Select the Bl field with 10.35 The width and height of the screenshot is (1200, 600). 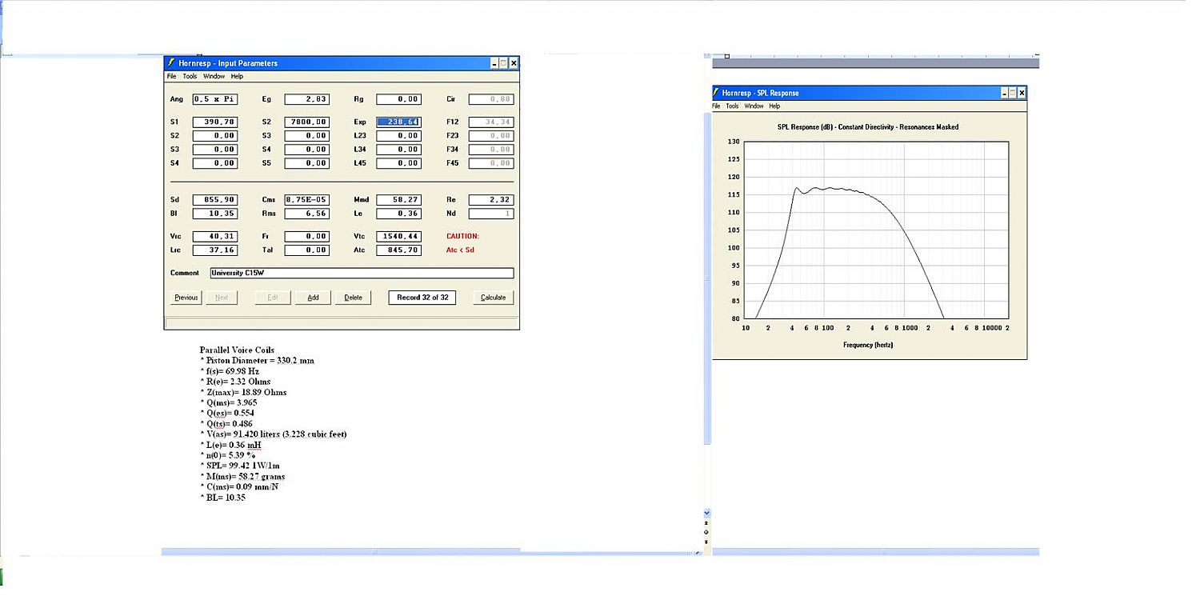pyautogui.click(x=215, y=214)
